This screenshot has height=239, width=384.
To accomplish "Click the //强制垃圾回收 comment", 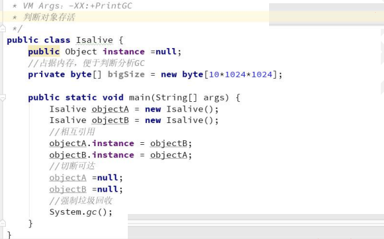I will tap(81, 201).
